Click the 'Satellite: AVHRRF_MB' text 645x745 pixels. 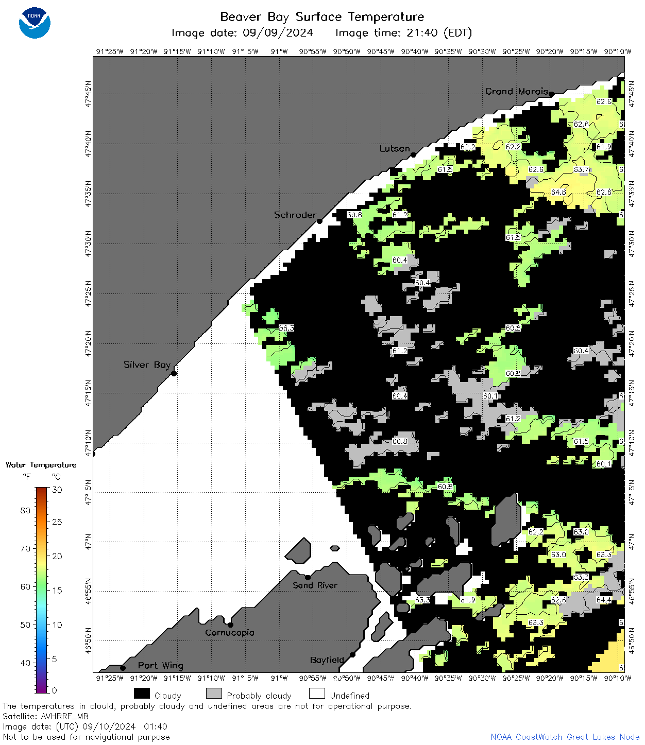pos(45,716)
